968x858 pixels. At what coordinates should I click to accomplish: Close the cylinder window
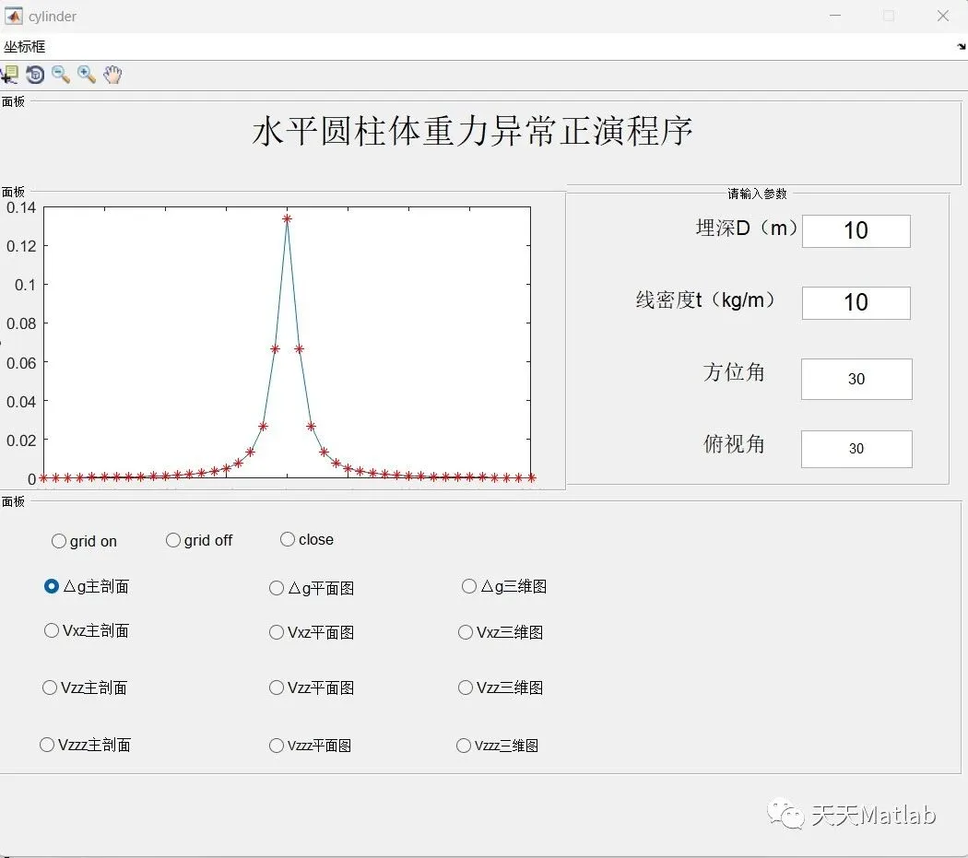pyautogui.click(x=943, y=16)
